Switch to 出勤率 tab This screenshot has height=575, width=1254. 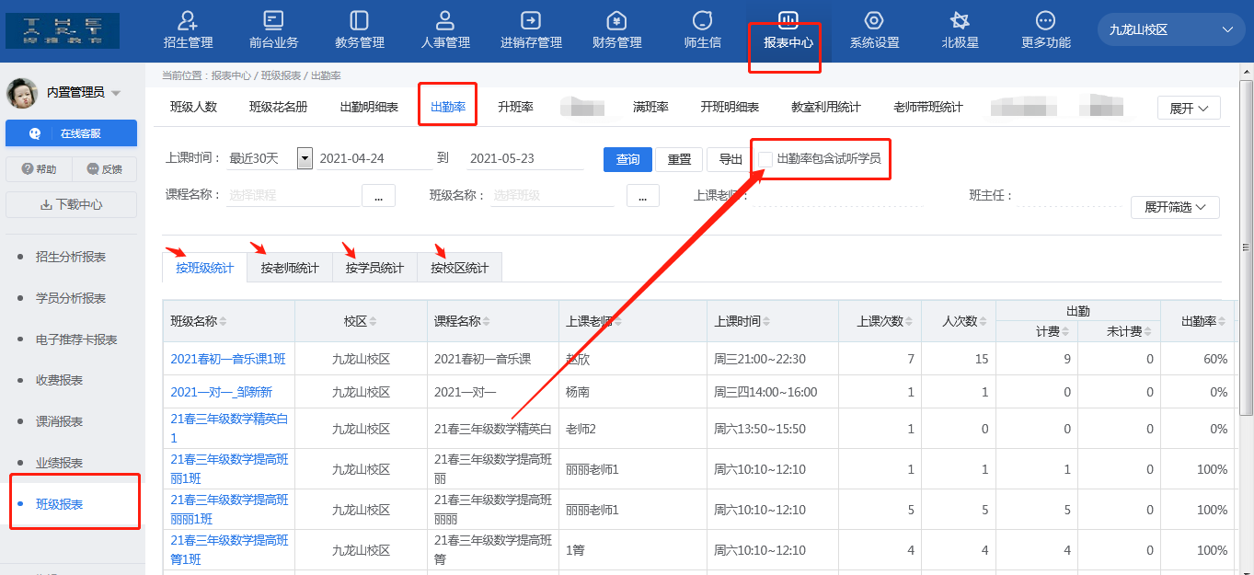[448, 107]
